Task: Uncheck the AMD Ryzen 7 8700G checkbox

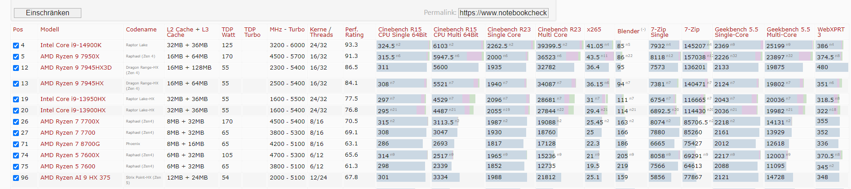Action: point(16,144)
